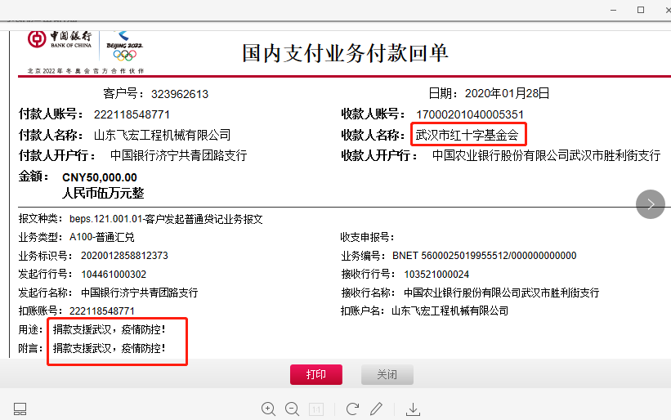671x420 pixels.
Task: Select receiving bank name under 接收行名称
Action: 502,293
